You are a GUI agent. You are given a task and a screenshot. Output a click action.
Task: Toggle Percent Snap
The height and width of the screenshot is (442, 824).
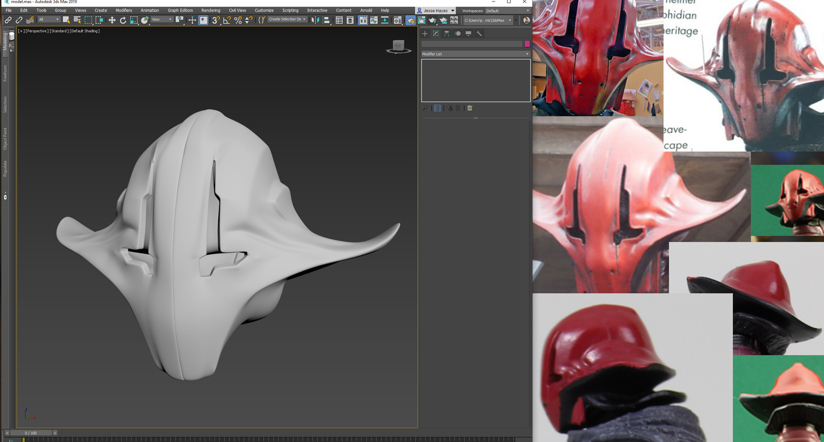point(238,20)
